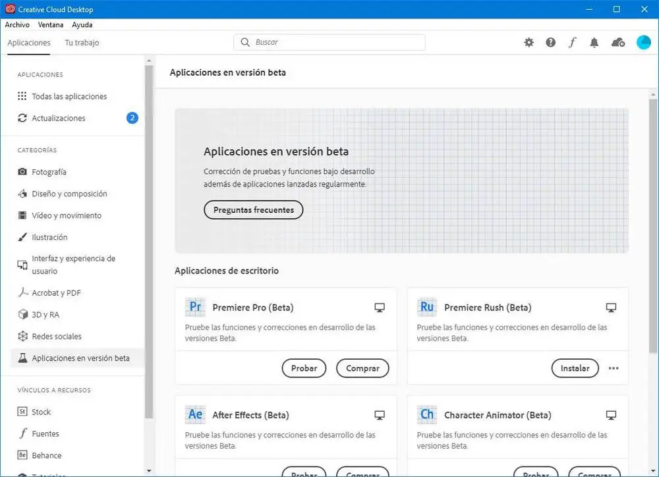This screenshot has height=477, width=659.
Task: Click the Premiere Pro (Beta) app icon
Action: (x=196, y=307)
